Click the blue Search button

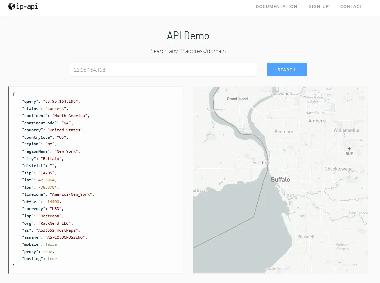[287, 69]
